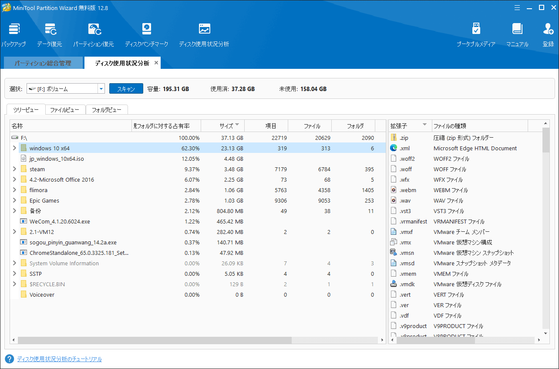Screen dimensions: 559x369
Task: Sort by Folders (フォルダ) column header
Action: [x=354, y=126]
